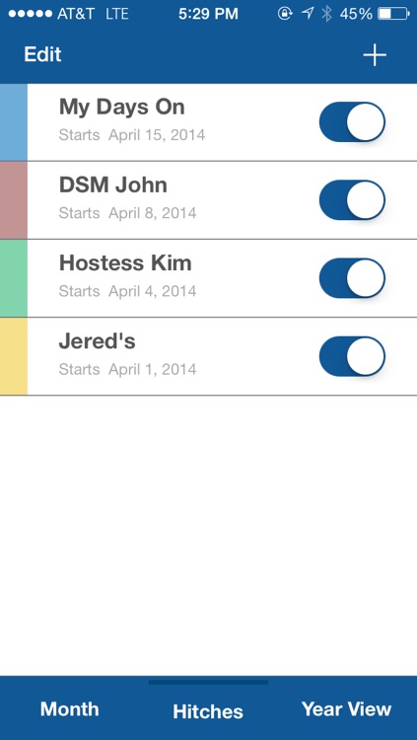The image size is (417, 740).
Task: Tap the signal strength dots
Action: click(31, 14)
